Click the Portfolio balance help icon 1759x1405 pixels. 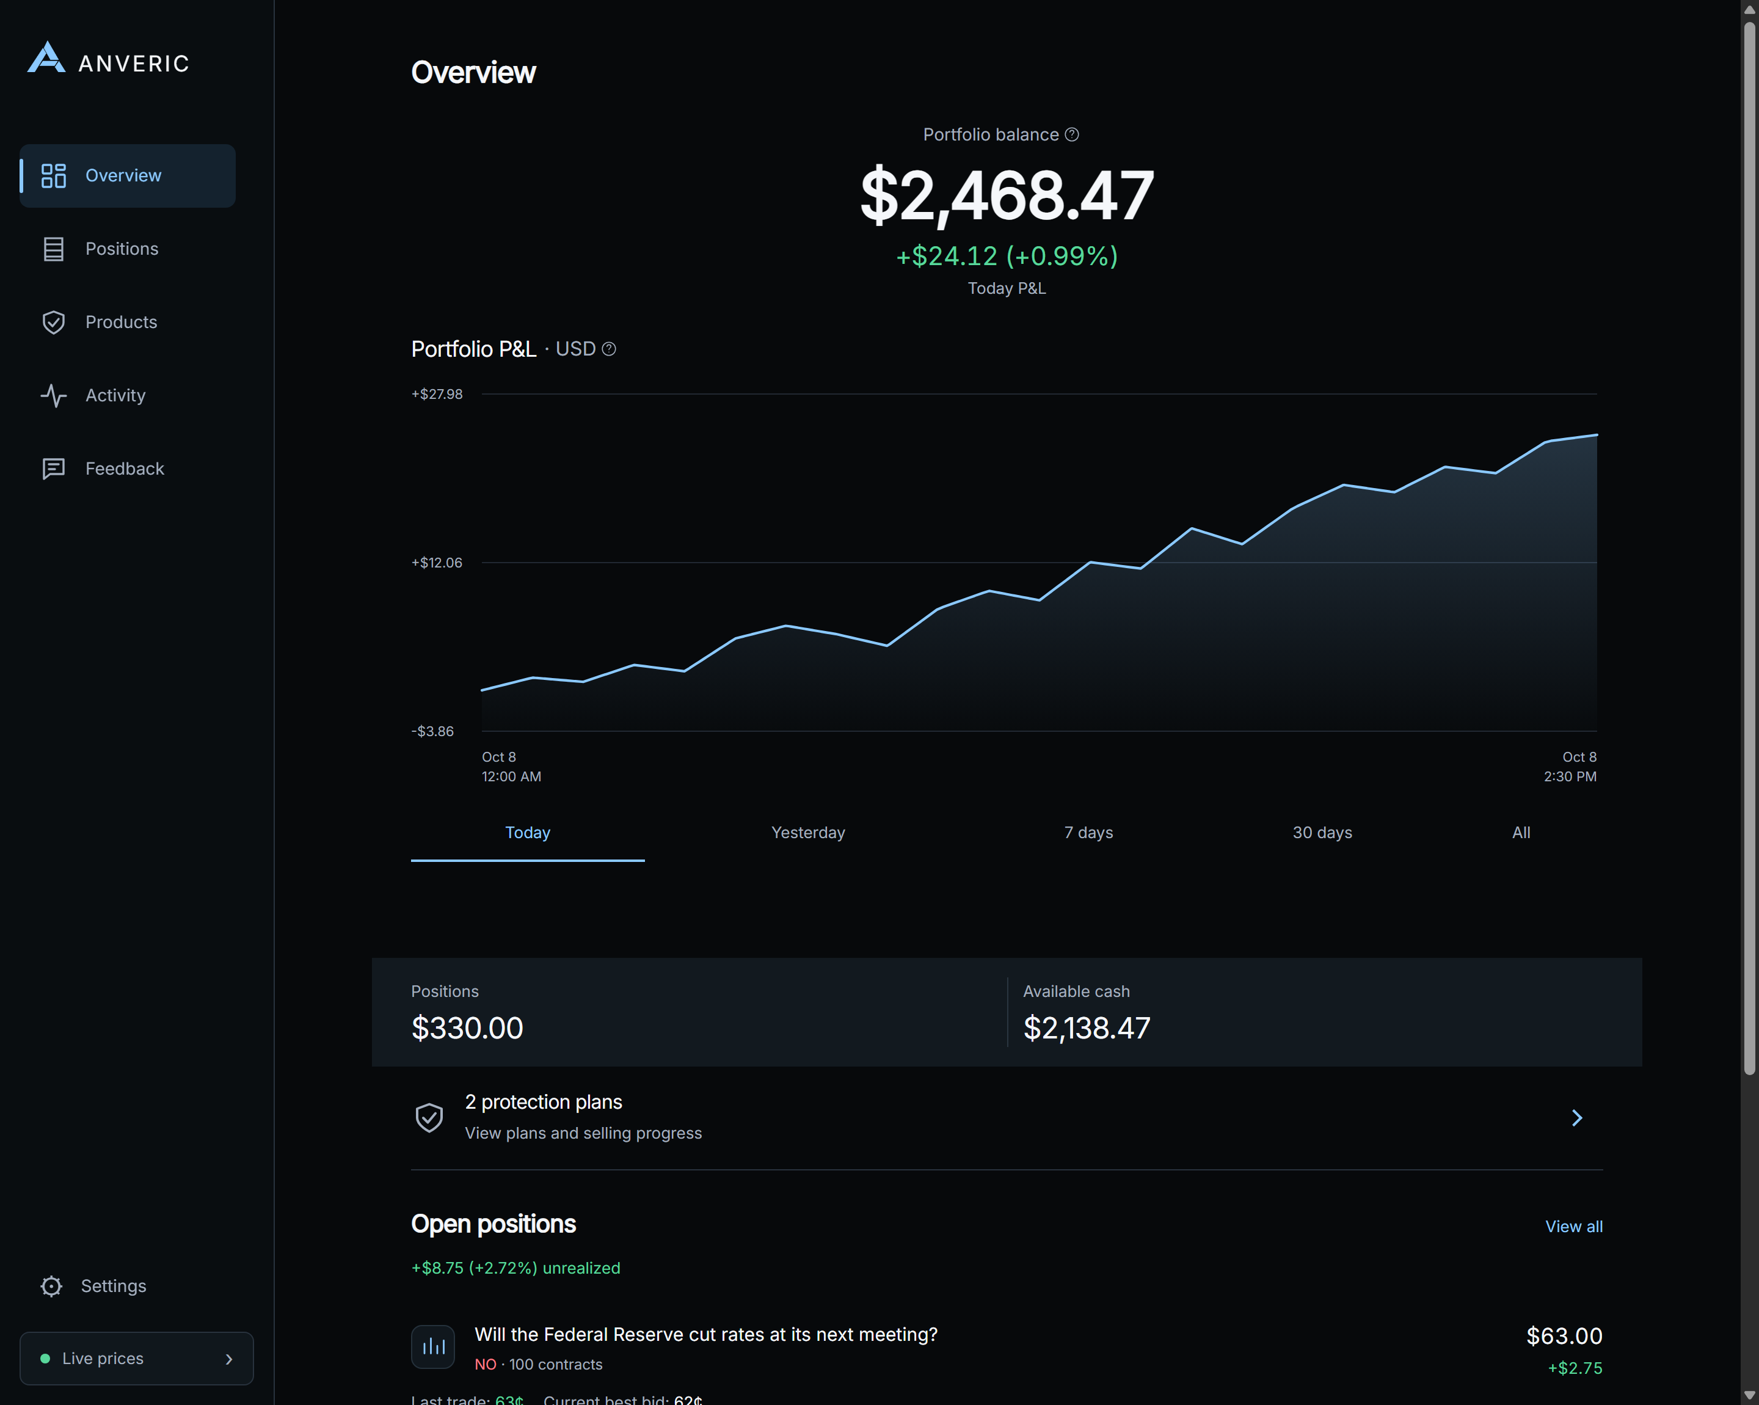click(x=1072, y=134)
